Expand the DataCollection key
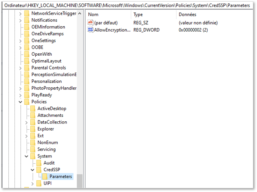Viewport: 257px width, 192px height. (27, 123)
